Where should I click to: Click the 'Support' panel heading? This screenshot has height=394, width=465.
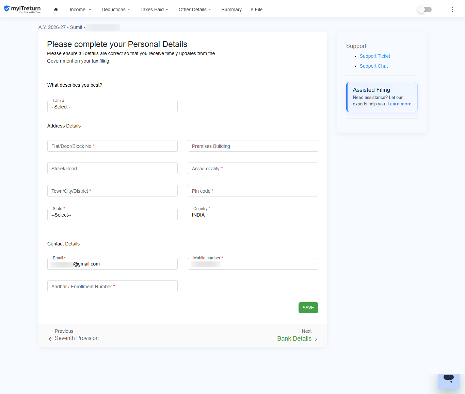(x=356, y=46)
